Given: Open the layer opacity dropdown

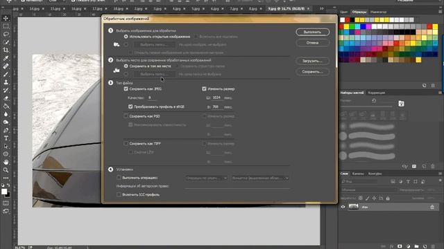Looking at the screenshot, I should (432, 190).
